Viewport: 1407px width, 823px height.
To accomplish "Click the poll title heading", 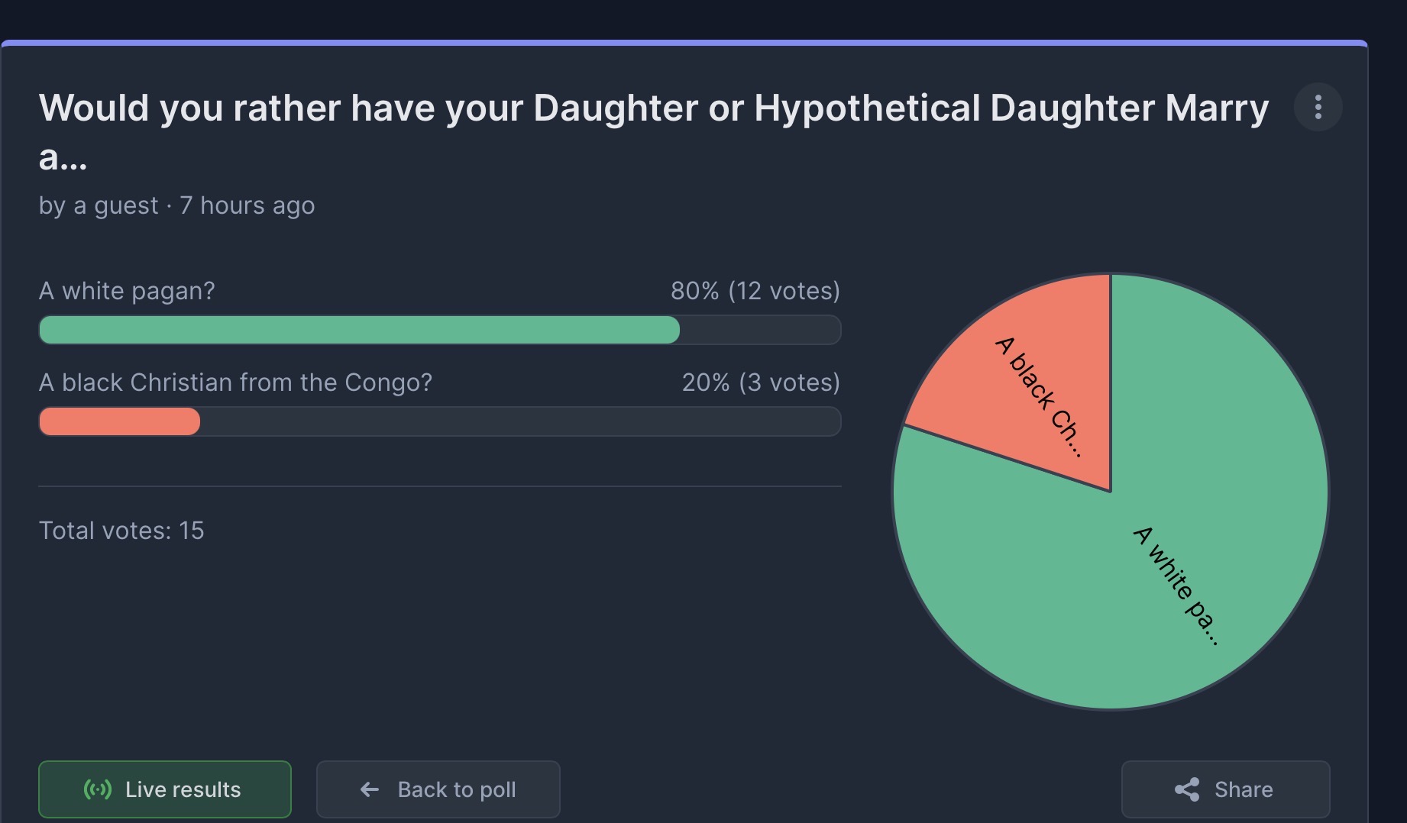I will pos(654,131).
